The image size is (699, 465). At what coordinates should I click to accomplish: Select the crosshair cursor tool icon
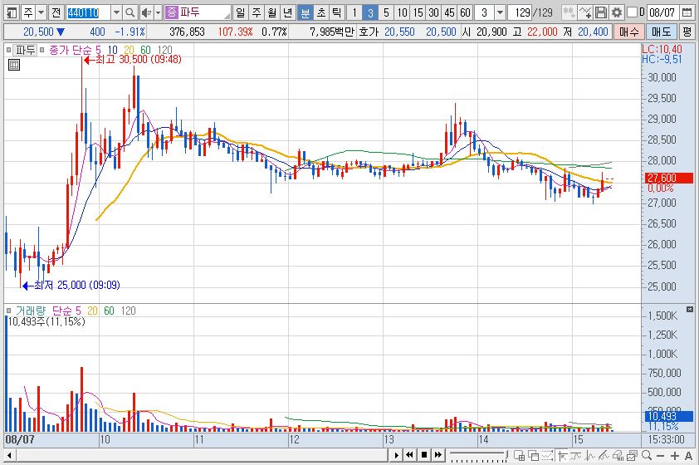tap(562, 455)
